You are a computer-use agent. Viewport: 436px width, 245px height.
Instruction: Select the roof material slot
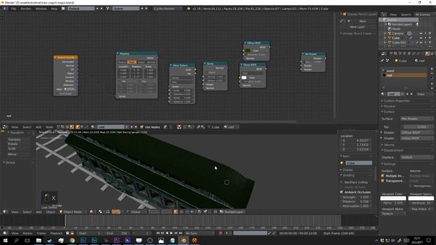click(405, 76)
